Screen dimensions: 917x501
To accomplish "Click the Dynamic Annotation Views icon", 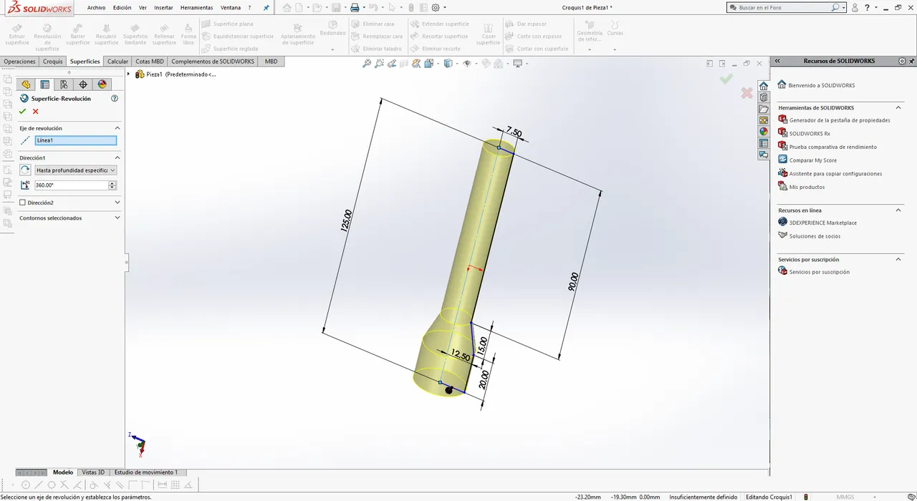I will (416, 64).
